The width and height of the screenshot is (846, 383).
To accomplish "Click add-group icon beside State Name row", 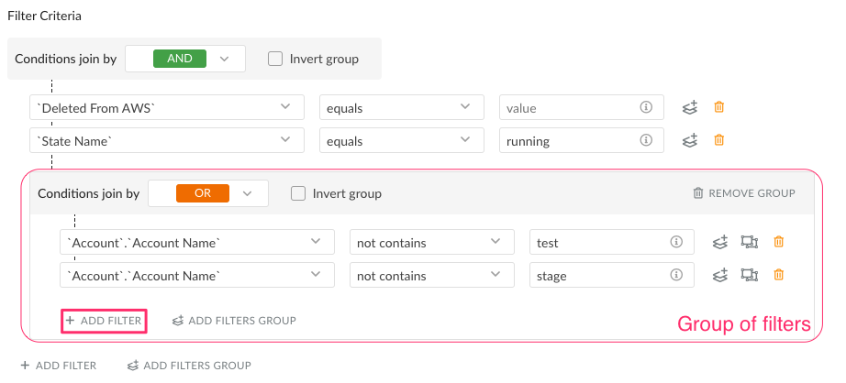I will tap(689, 140).
